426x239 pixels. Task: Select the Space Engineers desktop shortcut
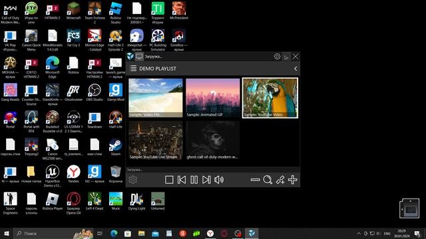11,203
